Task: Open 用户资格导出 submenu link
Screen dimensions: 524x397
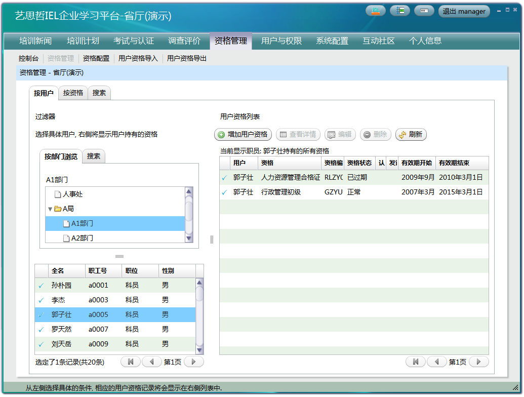Action: [187, 58]
